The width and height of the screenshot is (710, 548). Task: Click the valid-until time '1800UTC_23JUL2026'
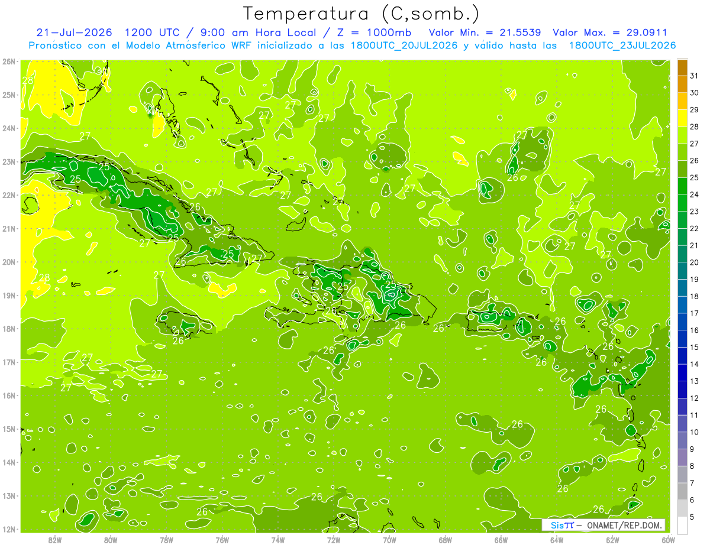pyautogui.click(x=622, y=46)
